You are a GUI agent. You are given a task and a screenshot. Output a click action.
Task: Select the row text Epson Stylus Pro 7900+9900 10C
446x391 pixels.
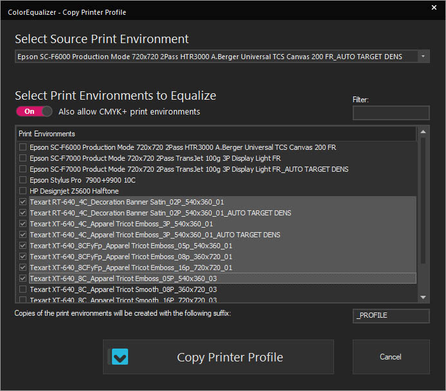pyautogui.click(x=82, y=180)
